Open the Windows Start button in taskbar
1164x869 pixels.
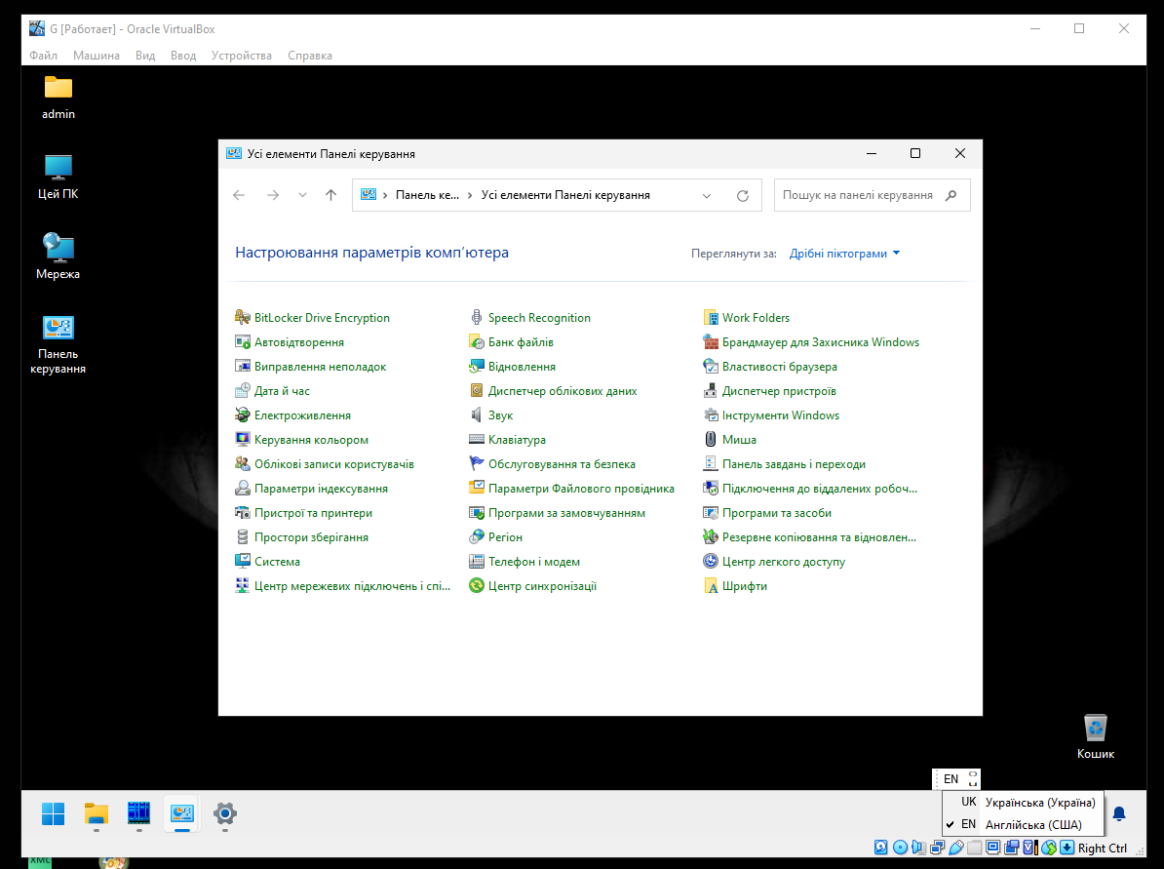53,813
